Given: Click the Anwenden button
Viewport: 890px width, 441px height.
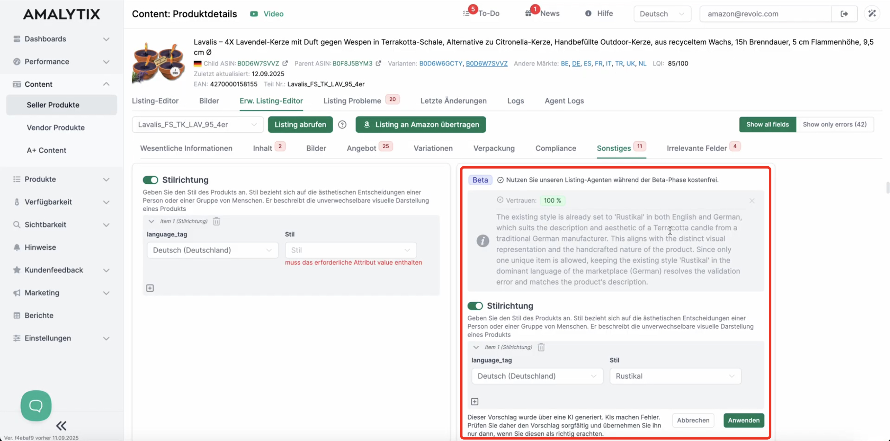Looking at the screenshot, I should click(x=743, y=420).
